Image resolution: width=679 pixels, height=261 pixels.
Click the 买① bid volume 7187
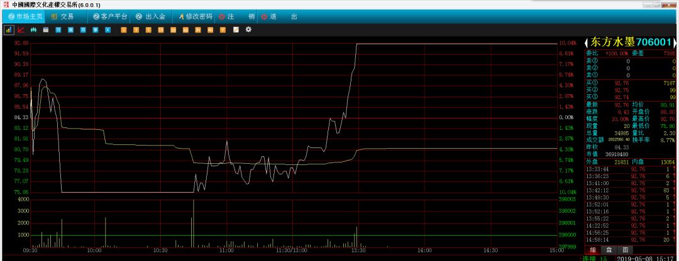[x=669, y=83]
